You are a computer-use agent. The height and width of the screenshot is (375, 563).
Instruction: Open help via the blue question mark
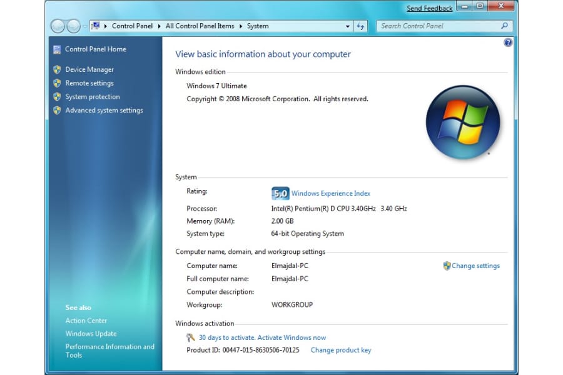coord(508,42)
